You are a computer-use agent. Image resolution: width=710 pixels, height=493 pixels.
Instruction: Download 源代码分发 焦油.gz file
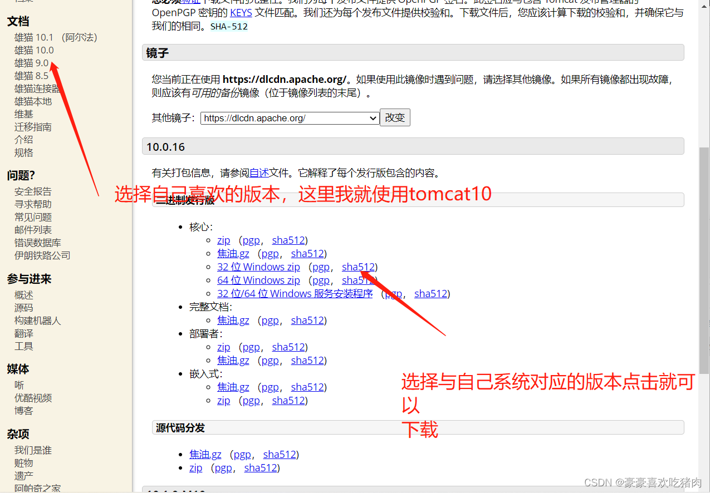click(205, 455)
